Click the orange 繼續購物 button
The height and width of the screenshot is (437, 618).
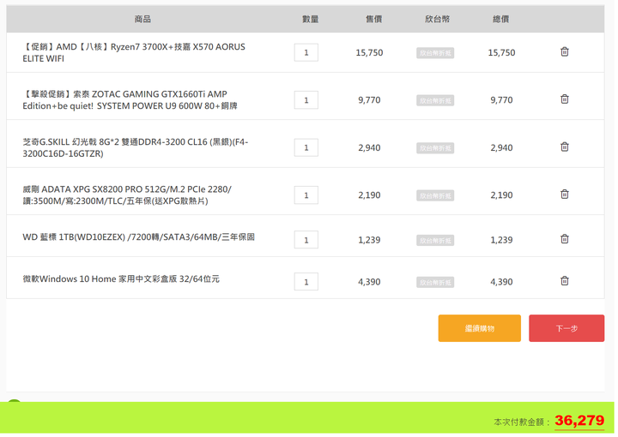479,328
